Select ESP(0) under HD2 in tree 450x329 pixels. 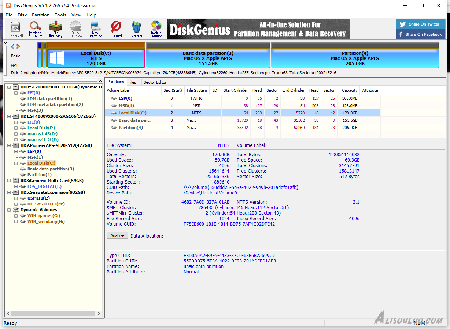point(34,151)
